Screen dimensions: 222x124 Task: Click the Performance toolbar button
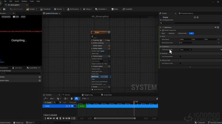click(73, 9)
